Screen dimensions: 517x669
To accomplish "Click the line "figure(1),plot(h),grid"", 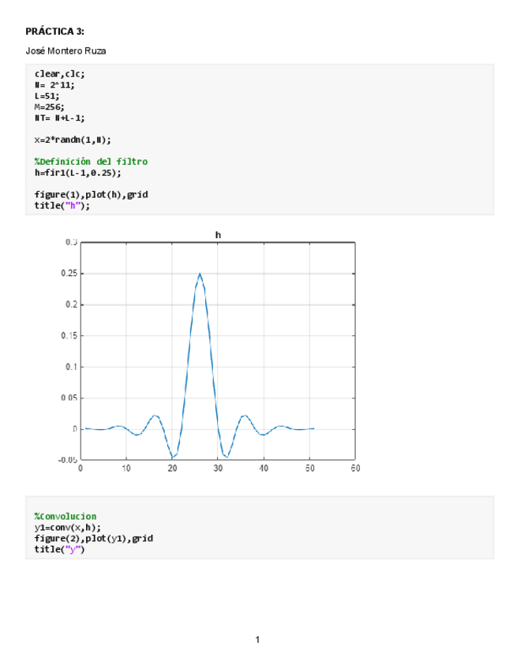I will tap(92, 195).
